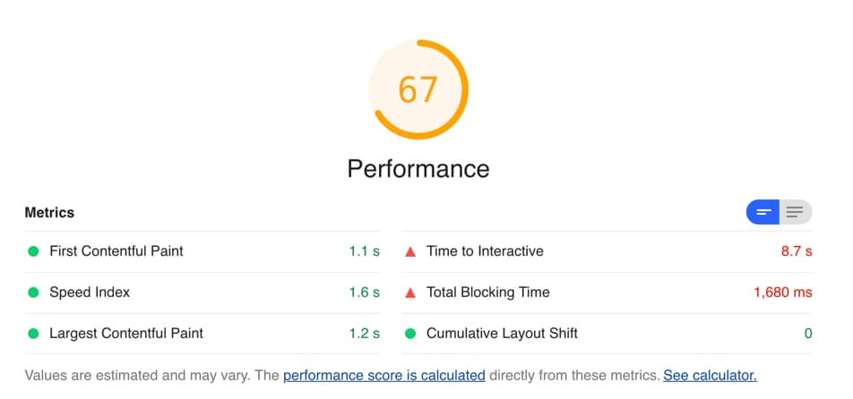Click the 67 score number
Viewport: 853px width, 399px height.
pyautogui.click(x=418, y=89)
